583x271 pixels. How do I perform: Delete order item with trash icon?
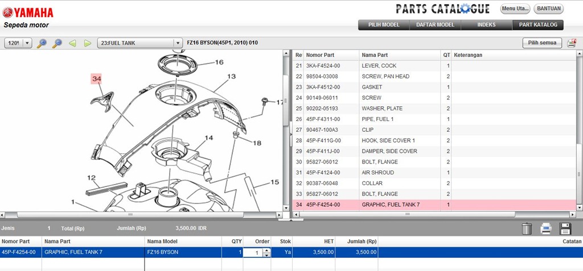pyautogui.click(x=527, y=228)
